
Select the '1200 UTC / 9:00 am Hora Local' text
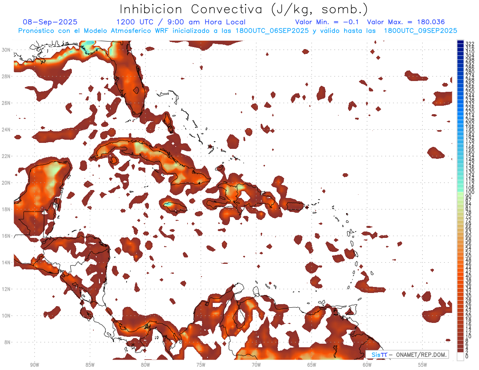tap(180, 22)
